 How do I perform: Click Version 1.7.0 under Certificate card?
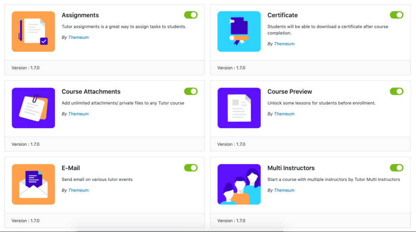coord(231,68)
